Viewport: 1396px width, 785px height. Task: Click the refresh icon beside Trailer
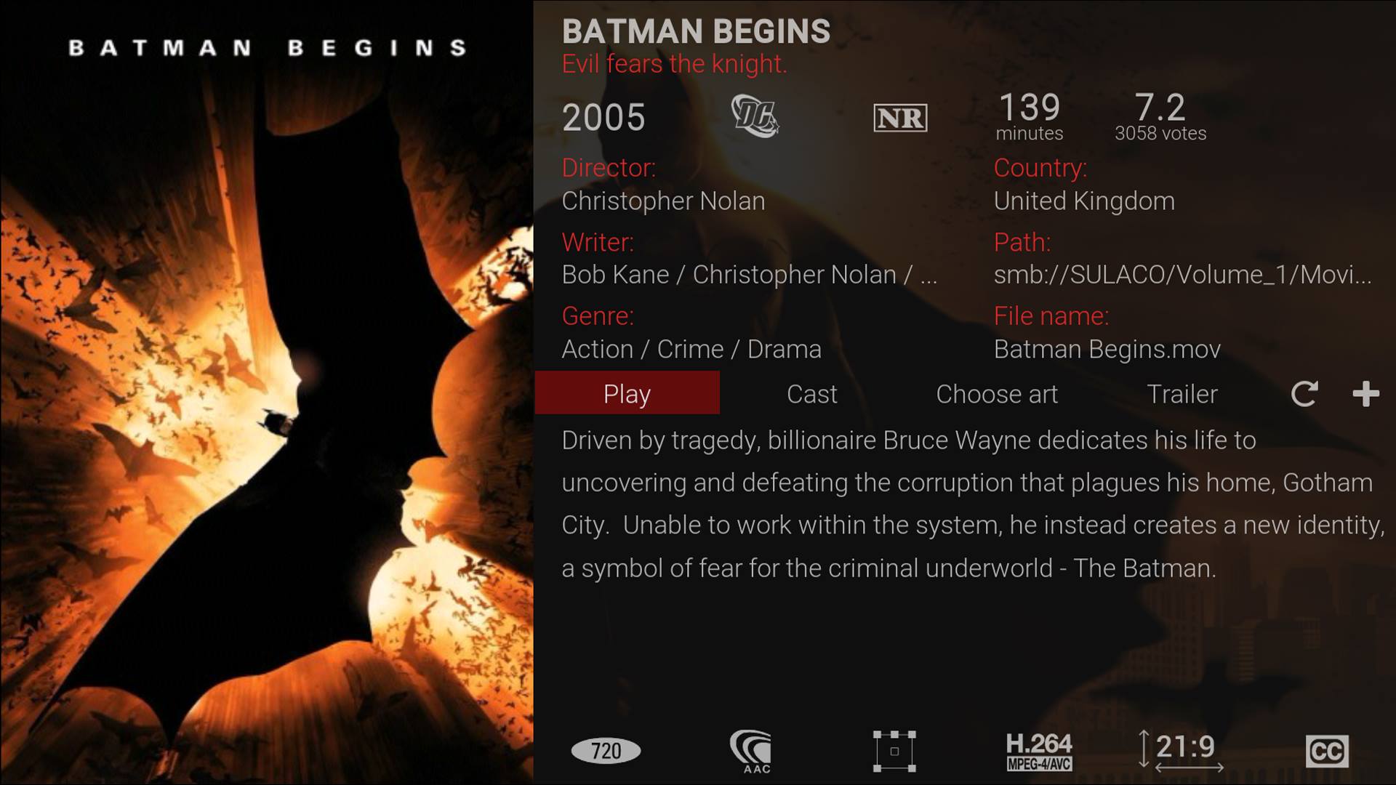click(x=1304, y=394)
